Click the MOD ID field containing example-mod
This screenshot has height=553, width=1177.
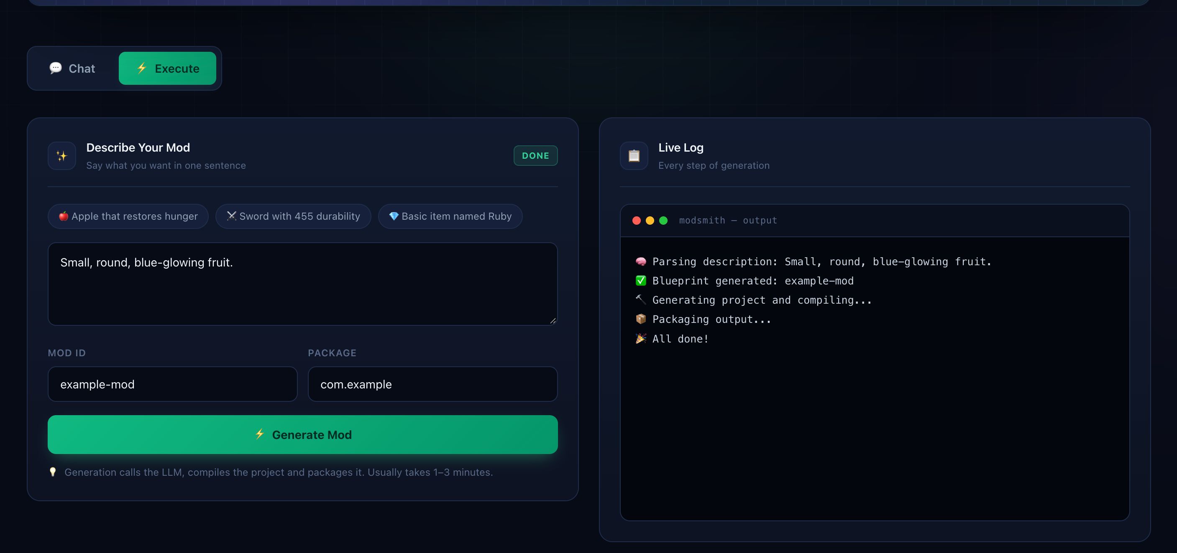pos(173,384)
